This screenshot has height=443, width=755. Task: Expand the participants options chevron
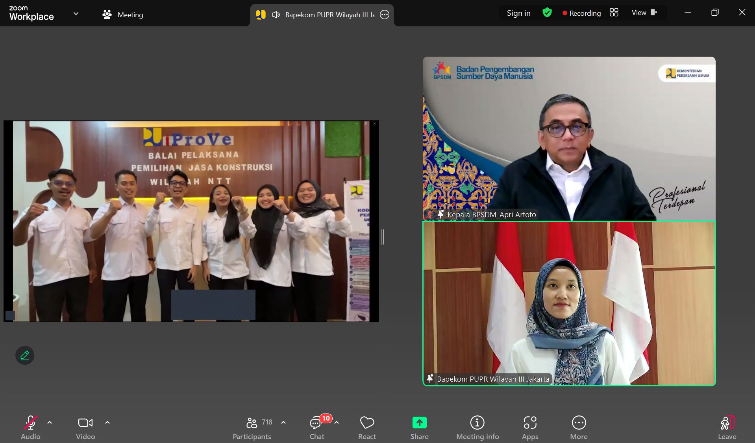click(x=283, y=423)
